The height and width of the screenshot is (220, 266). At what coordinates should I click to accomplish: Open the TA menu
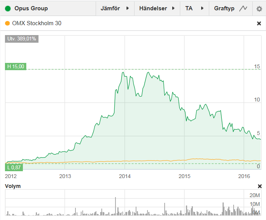[x=194, y=8]
